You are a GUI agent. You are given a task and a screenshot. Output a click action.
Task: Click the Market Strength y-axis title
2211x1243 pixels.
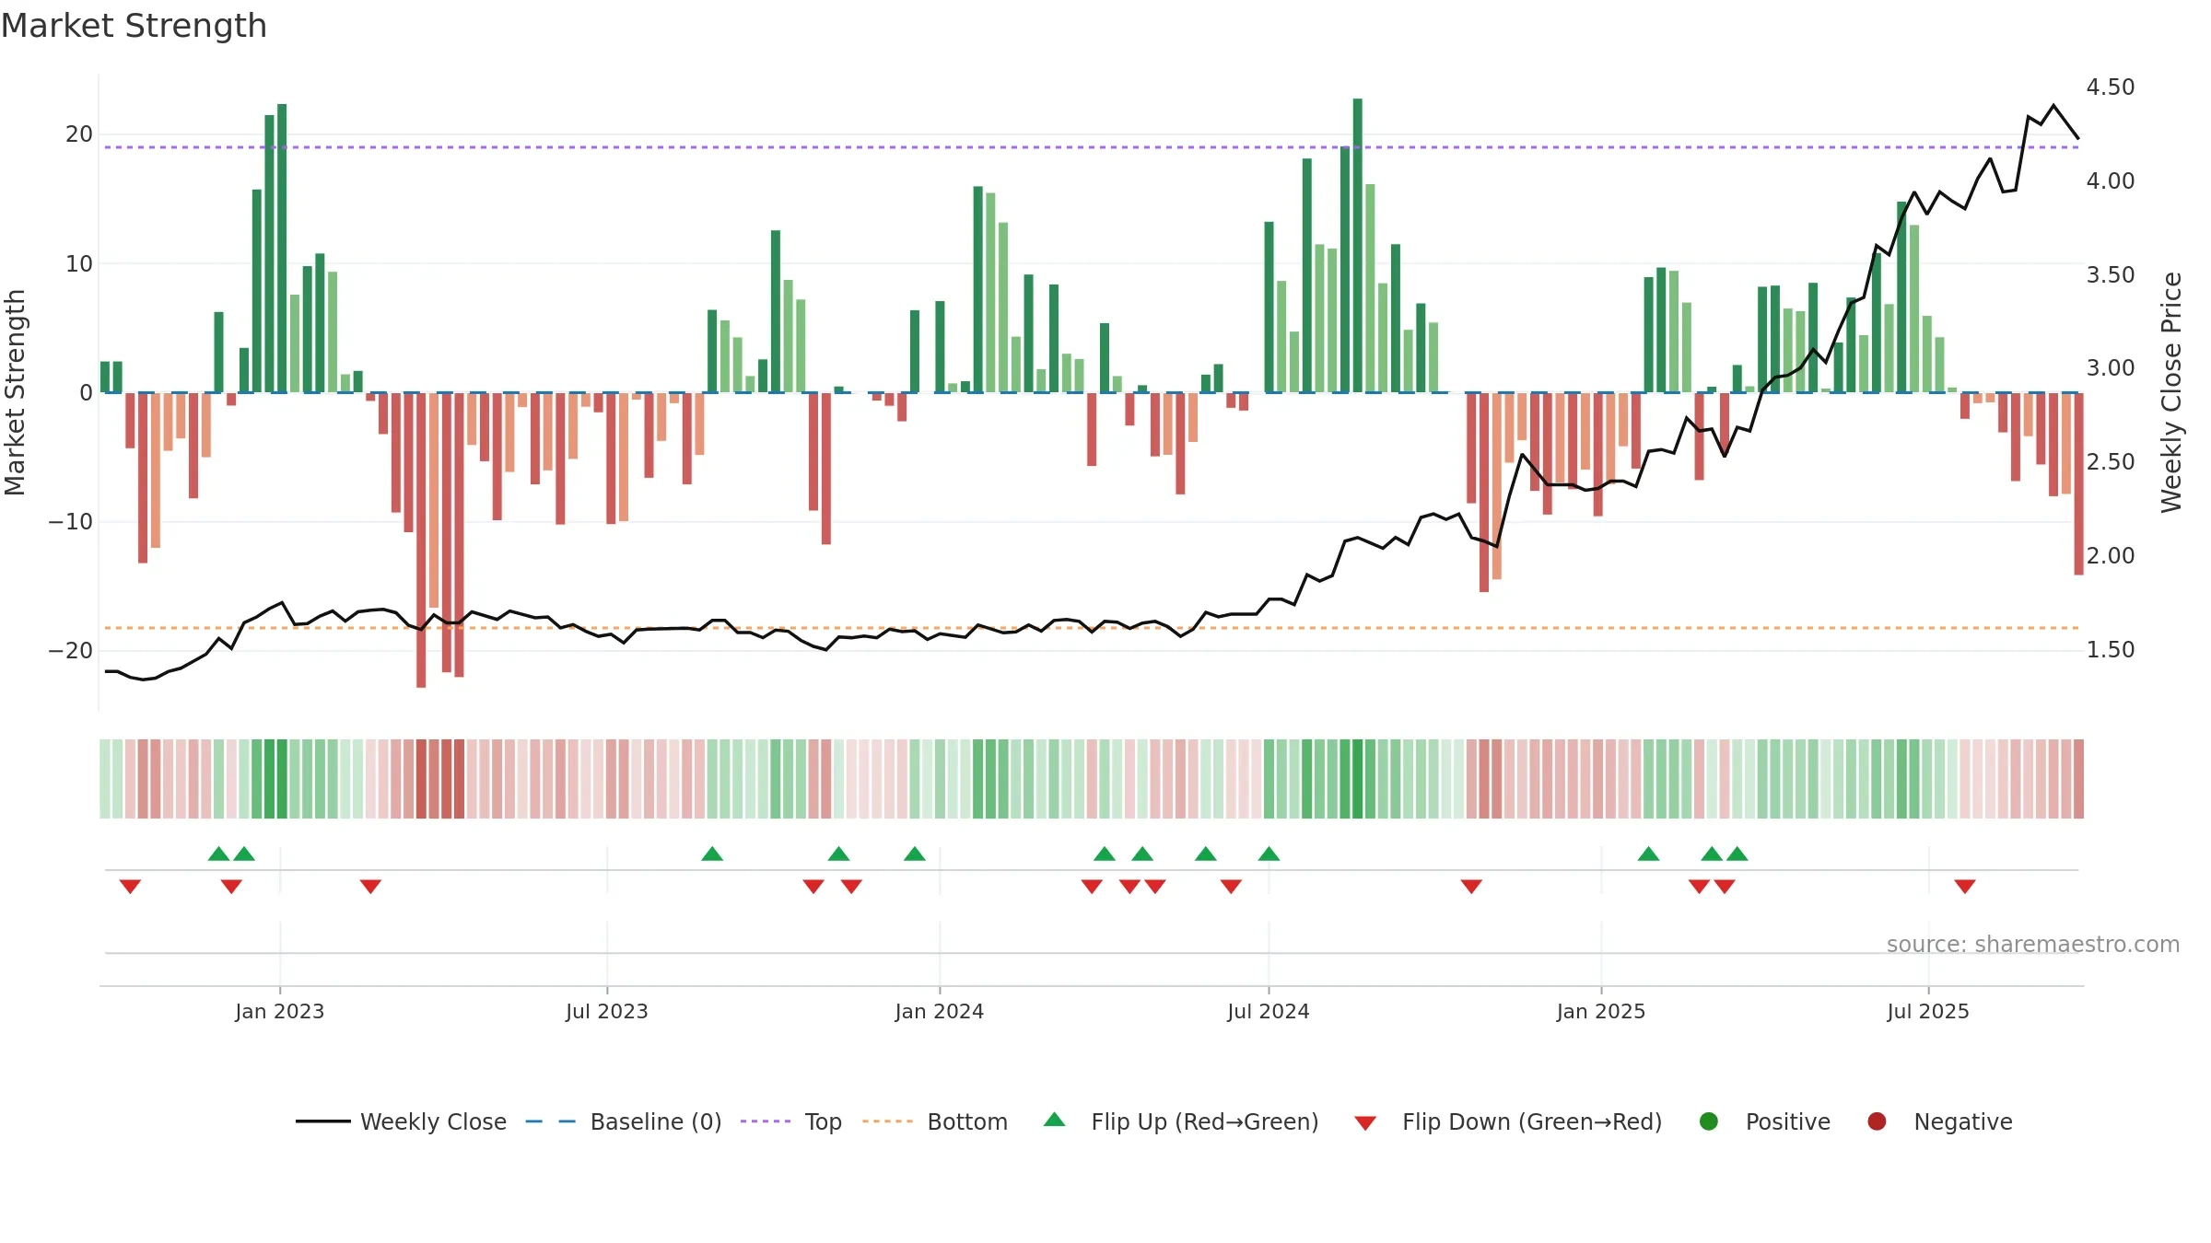click(15, 392)
